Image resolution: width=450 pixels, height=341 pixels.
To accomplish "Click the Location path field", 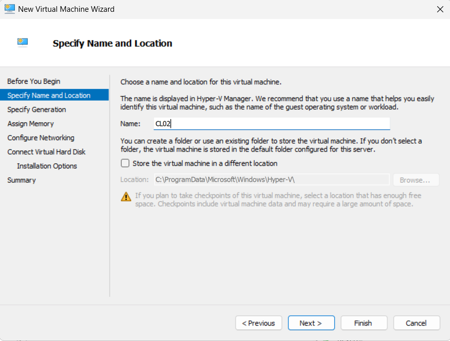I will 271,180.
